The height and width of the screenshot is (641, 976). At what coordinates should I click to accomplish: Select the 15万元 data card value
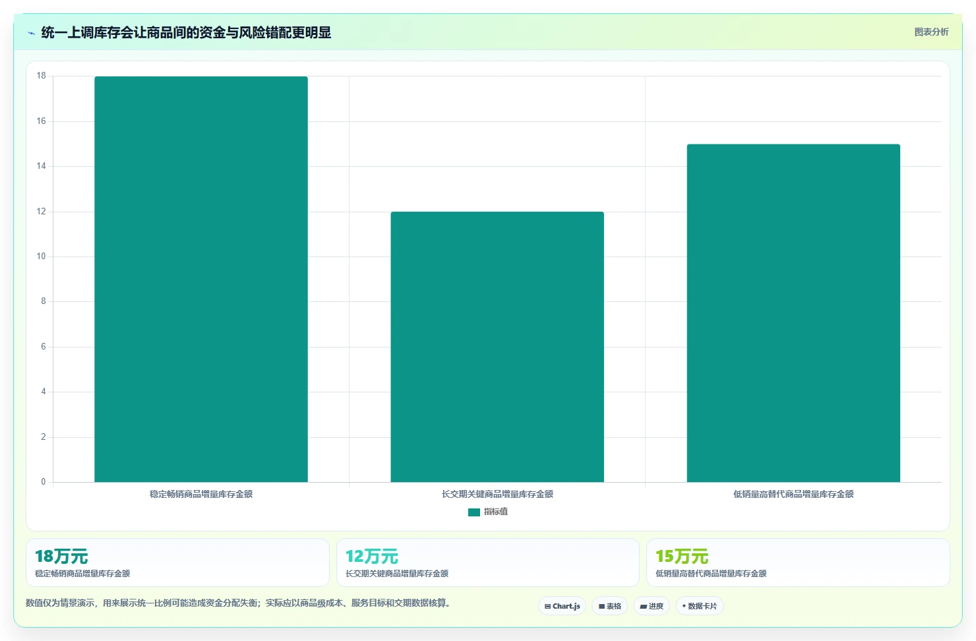tap(682, 557)
